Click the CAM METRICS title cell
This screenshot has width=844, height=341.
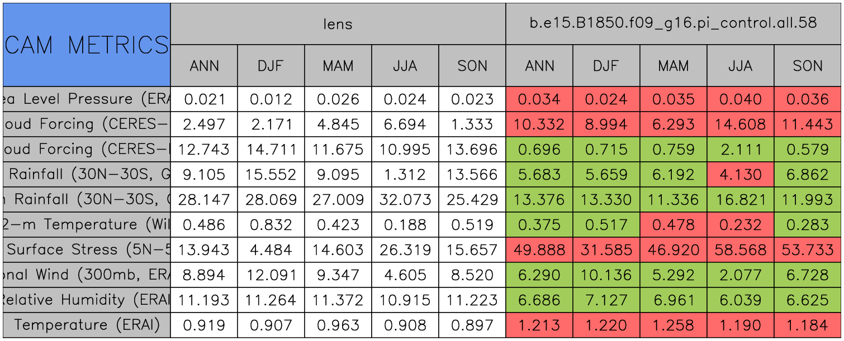coord(87,45)
